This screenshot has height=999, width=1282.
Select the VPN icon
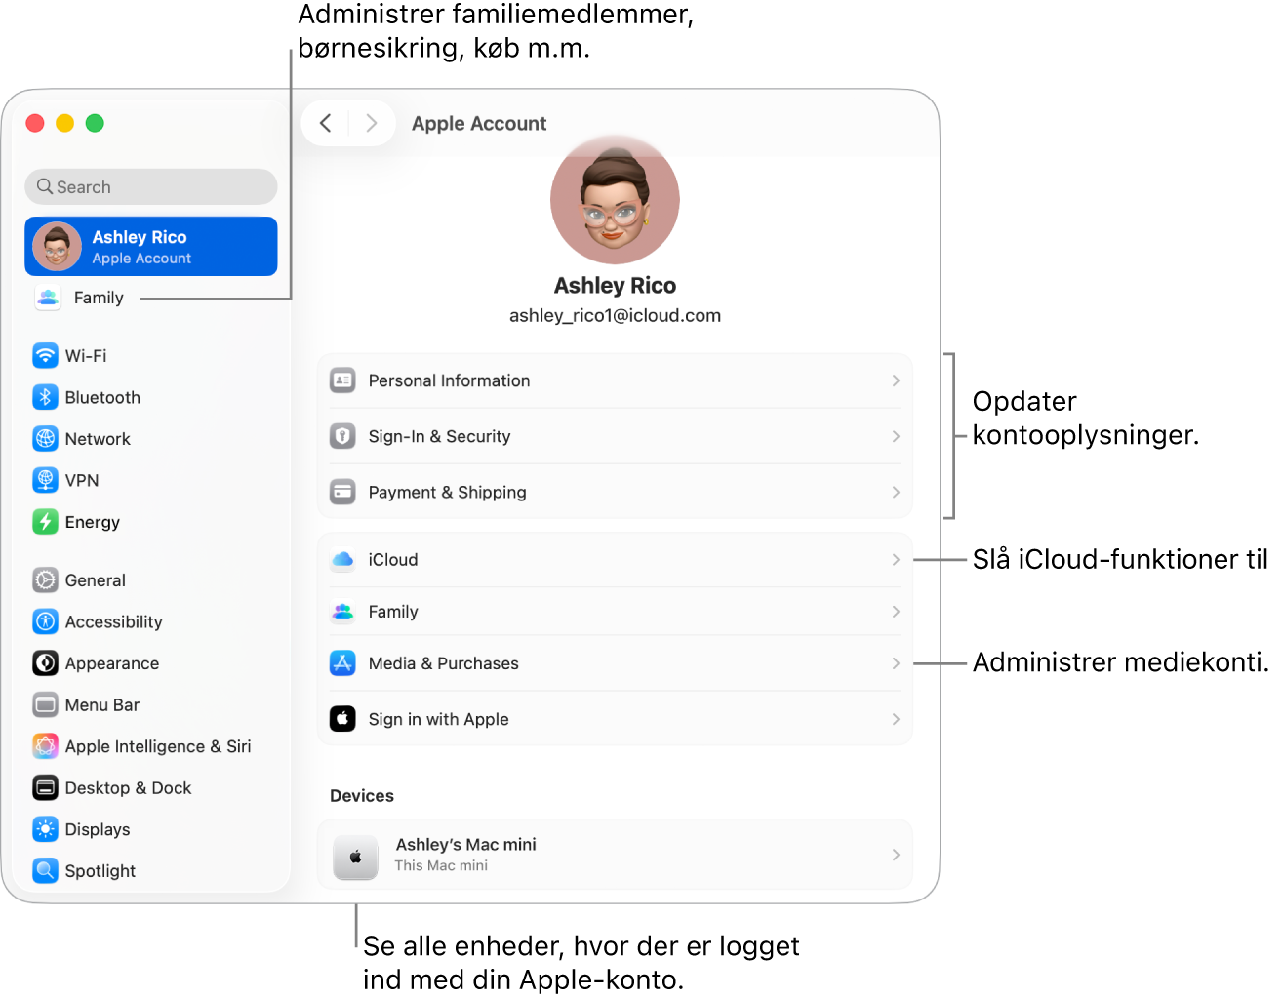coord(46,480)
